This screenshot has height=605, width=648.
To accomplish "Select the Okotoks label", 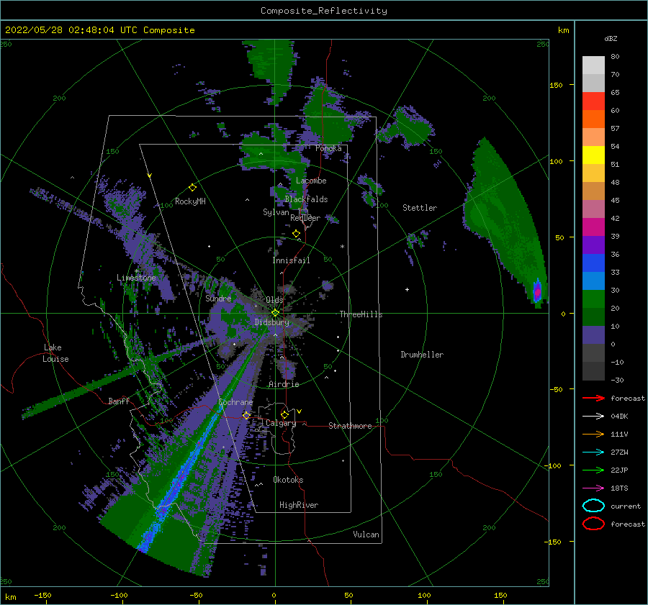I will coord(288,480).
